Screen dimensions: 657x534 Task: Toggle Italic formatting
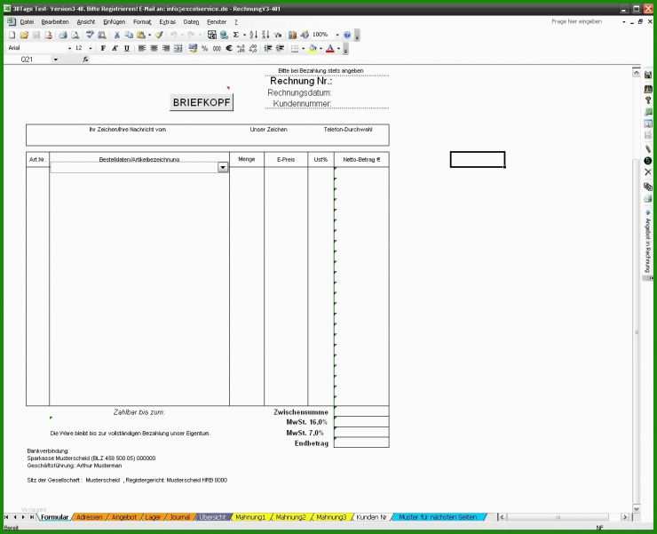click(115, 48)
